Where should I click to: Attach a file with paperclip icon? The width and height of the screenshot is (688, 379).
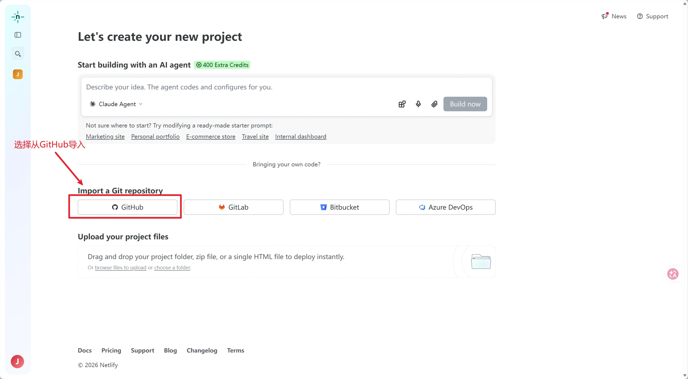click(x=434, y=104)
